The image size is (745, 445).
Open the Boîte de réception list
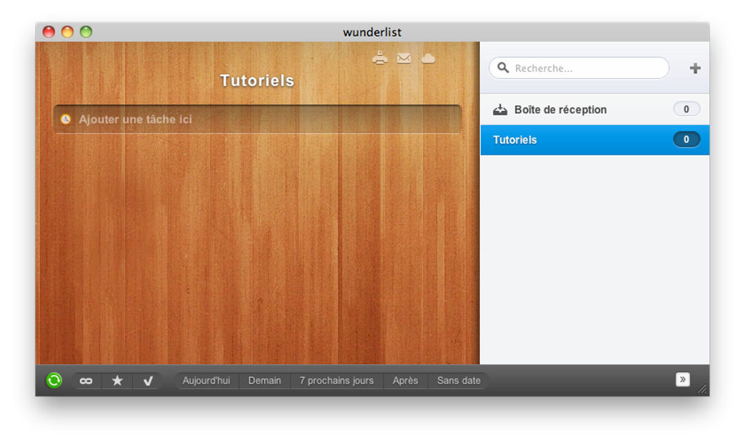point(595,109)
